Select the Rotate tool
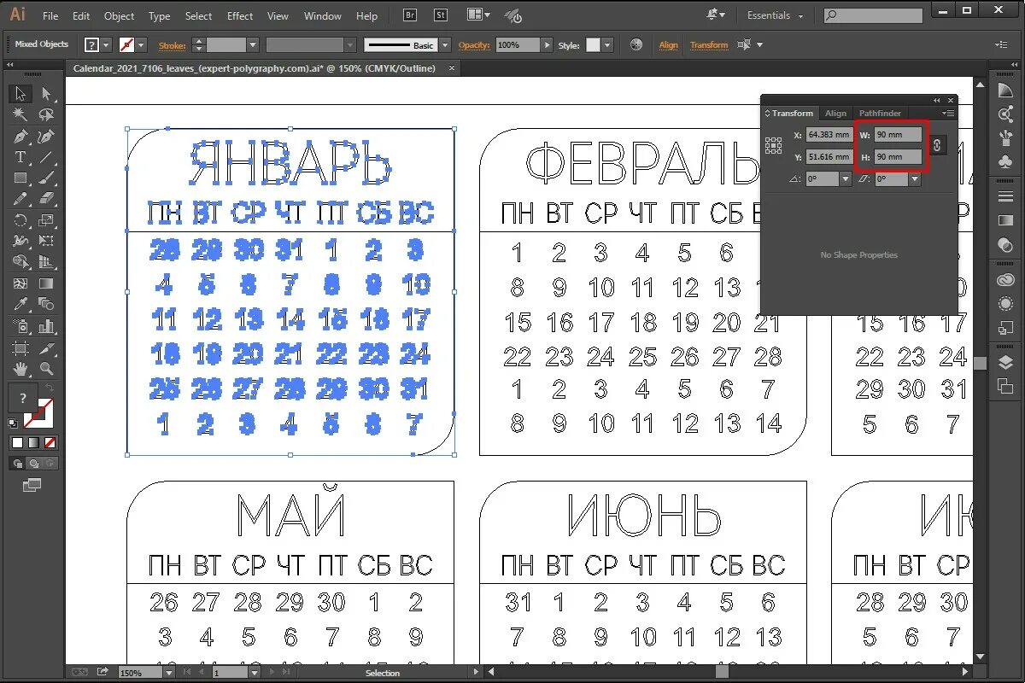Image resolution: width=1025 pixels, height=683 pixels. [x=19, y=220]
